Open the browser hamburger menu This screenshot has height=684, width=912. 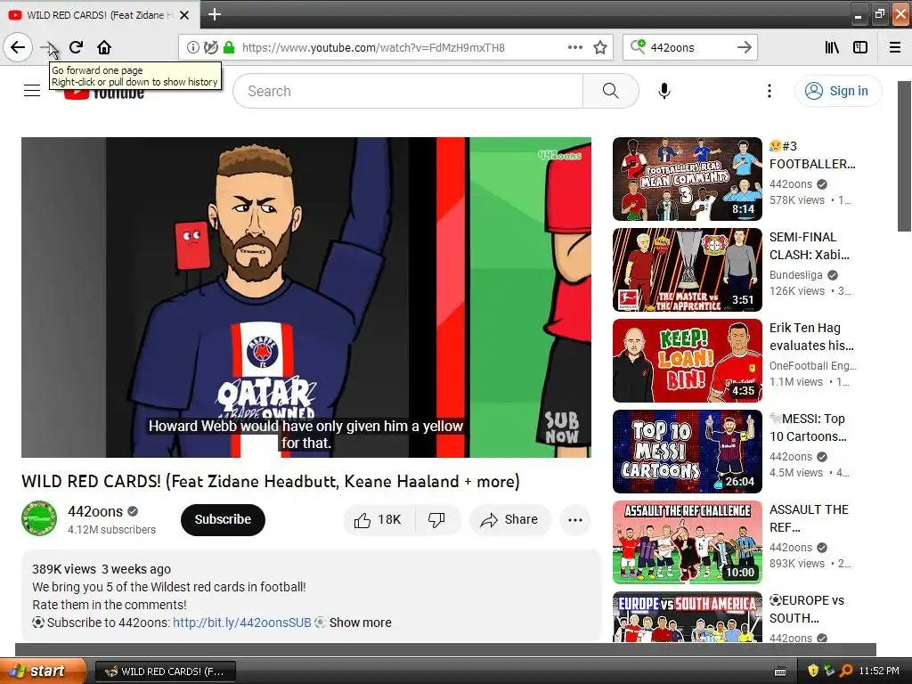coord(895,48)
